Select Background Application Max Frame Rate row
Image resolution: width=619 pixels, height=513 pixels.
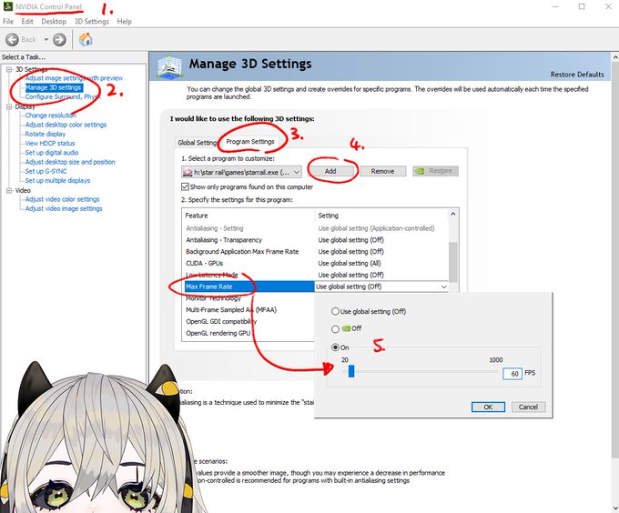pos(316,252)
